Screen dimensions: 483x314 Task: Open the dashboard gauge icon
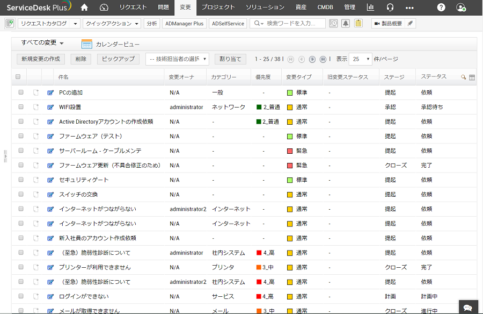[x=104, y=8]
